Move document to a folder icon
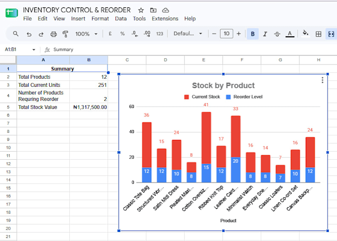The height and width of the screenshot is (241, 337). tap(153, 10)
